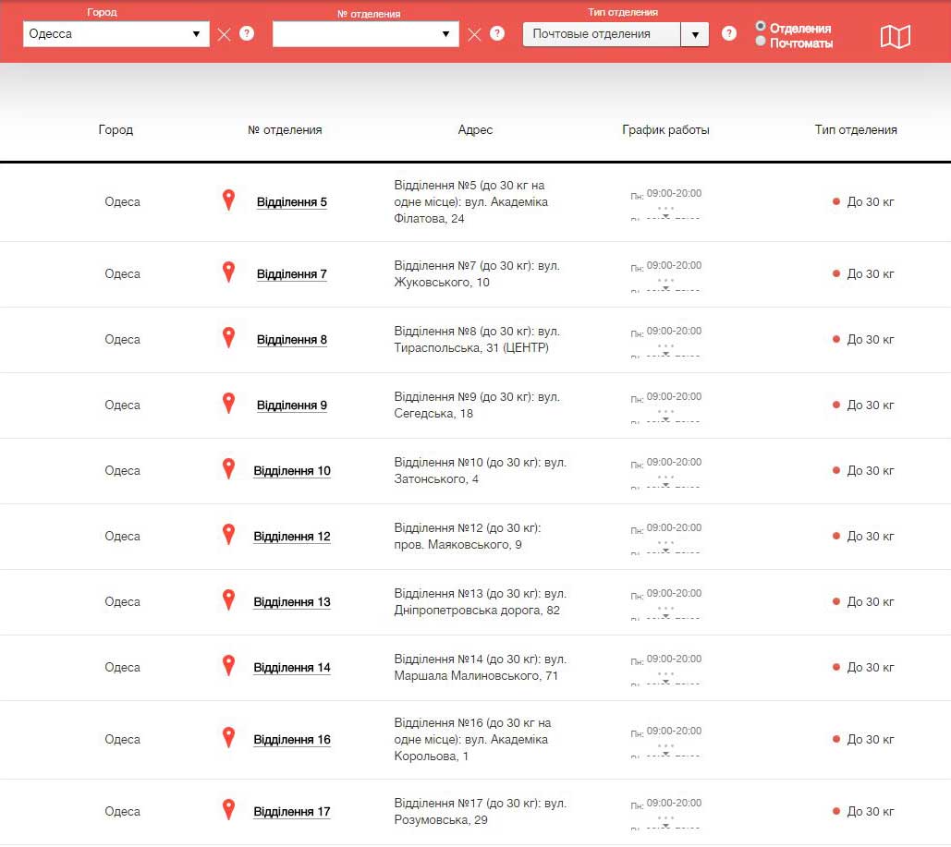Viewport: 951px width, 847px height.
Task: Click the График работы column header
Action: click(x=665, y=130)
